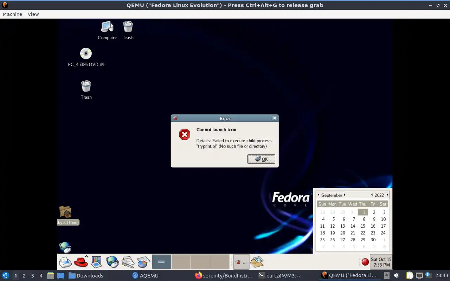Launch the web browser globe in panel
The width and height of the screenshot is (450, 281).
(x=112, y=262)
